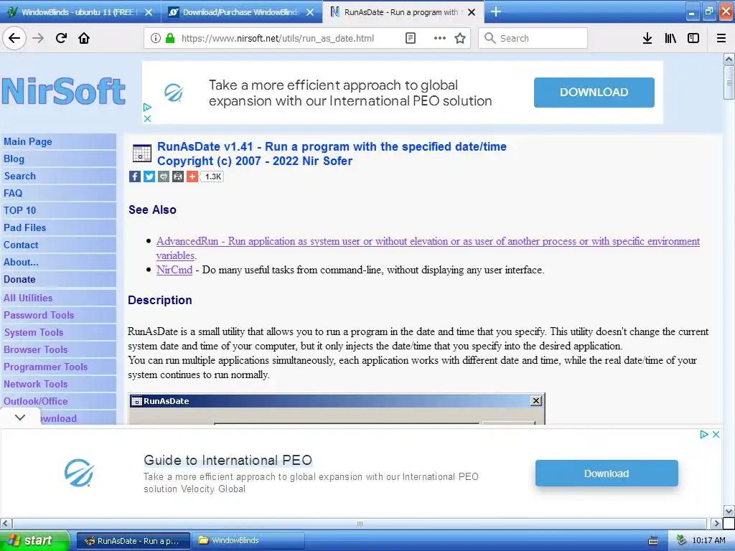This screenshot has width=735, height=551.
Task: Open the Firefox hamburger menu
Action: [x=721, y=38]
